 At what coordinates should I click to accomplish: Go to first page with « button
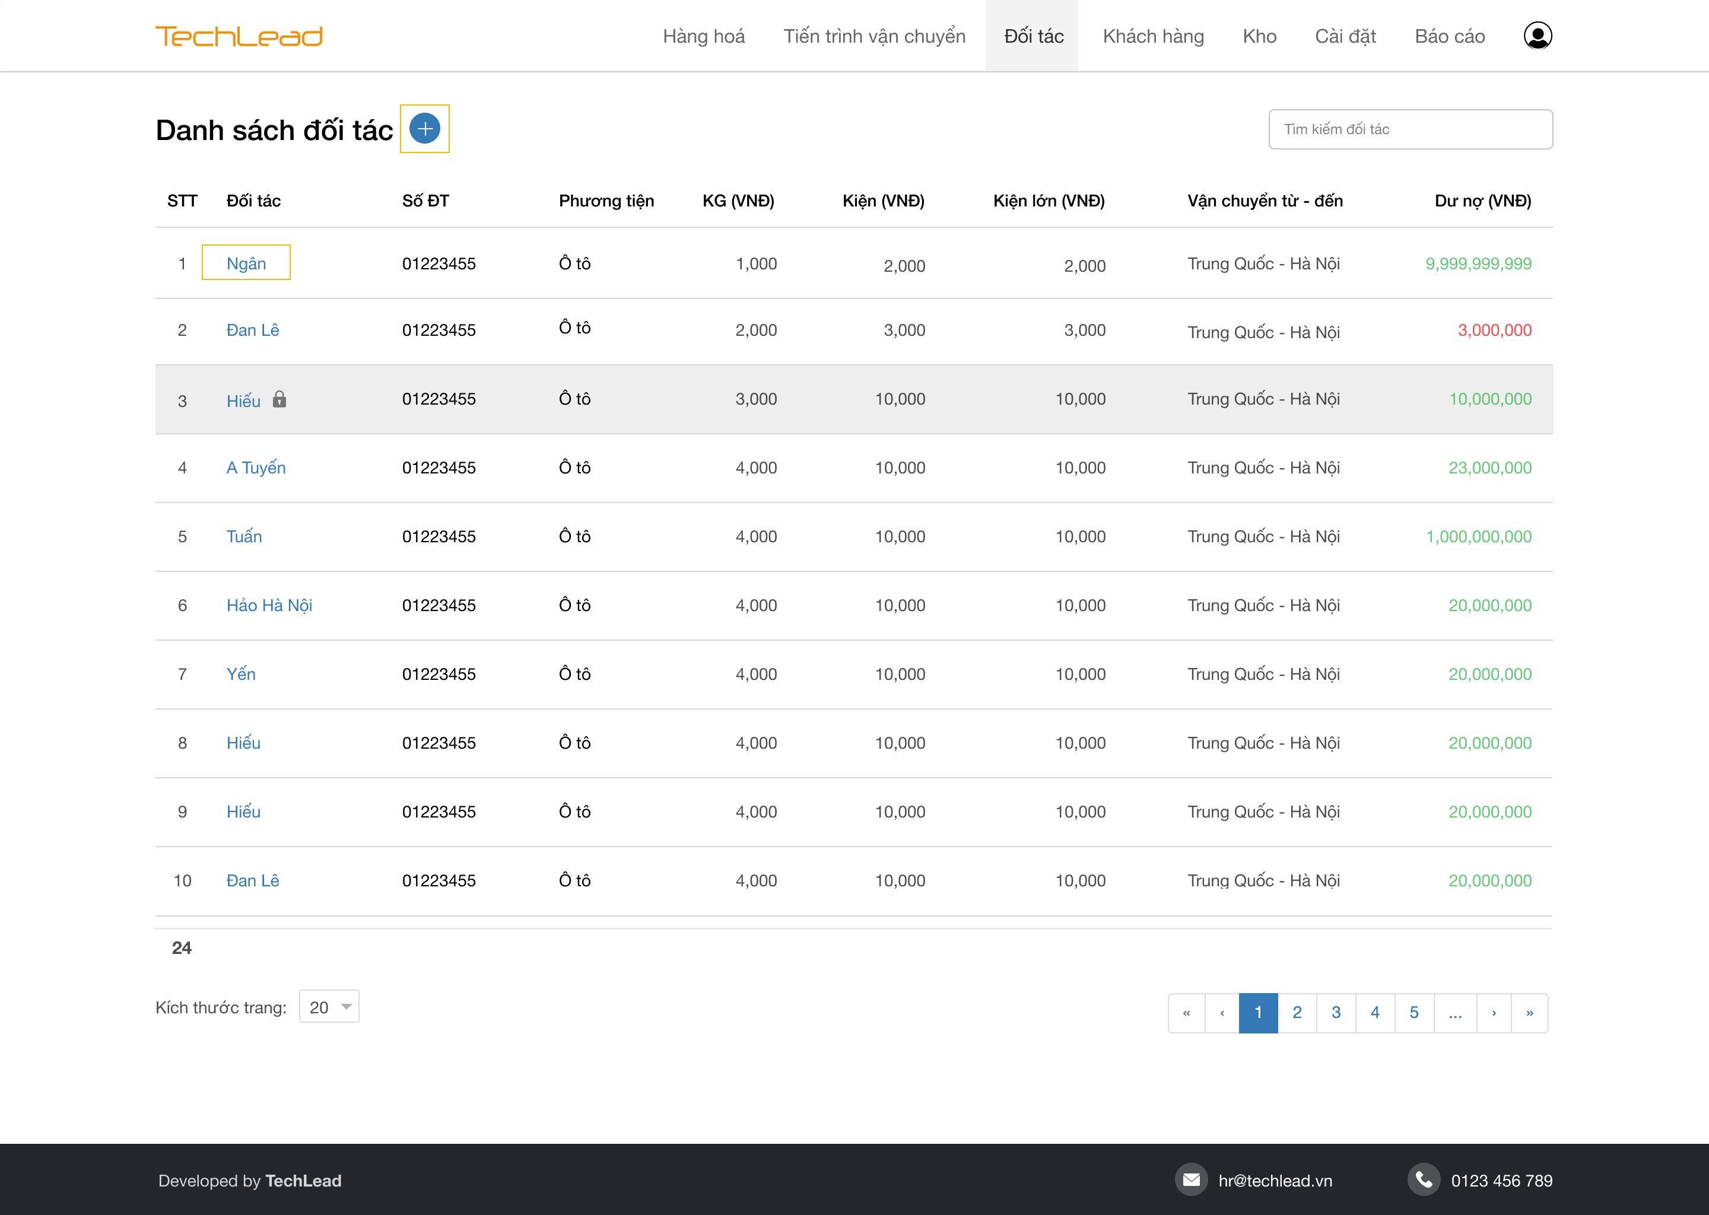coord(1187,1013)
